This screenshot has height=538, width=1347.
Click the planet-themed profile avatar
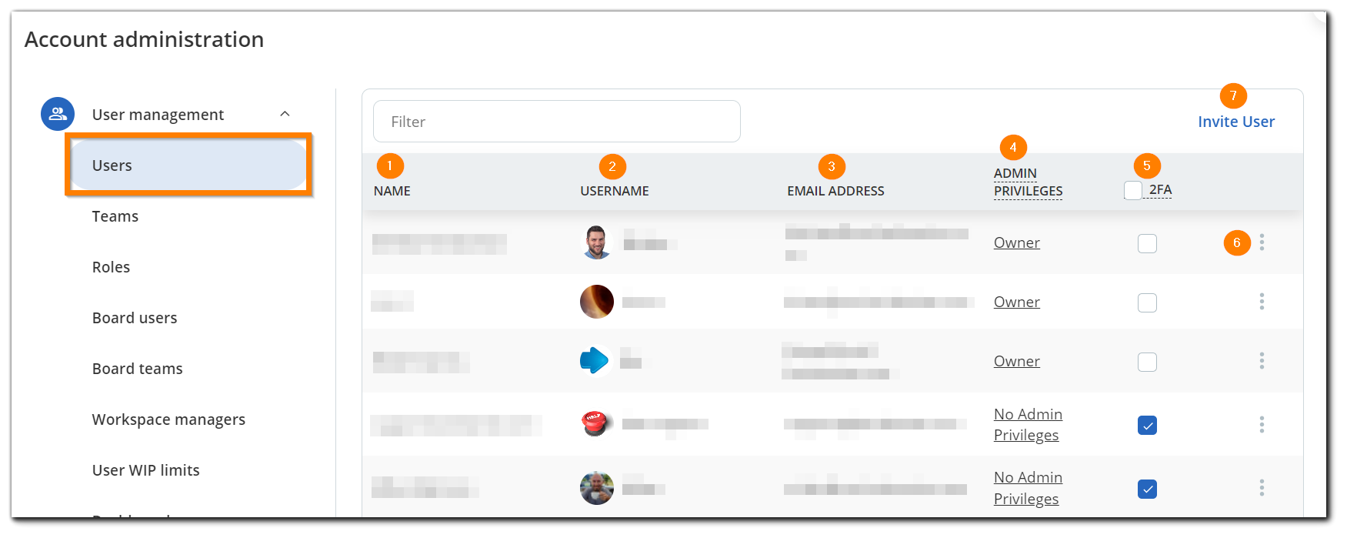tap(595, 301)
